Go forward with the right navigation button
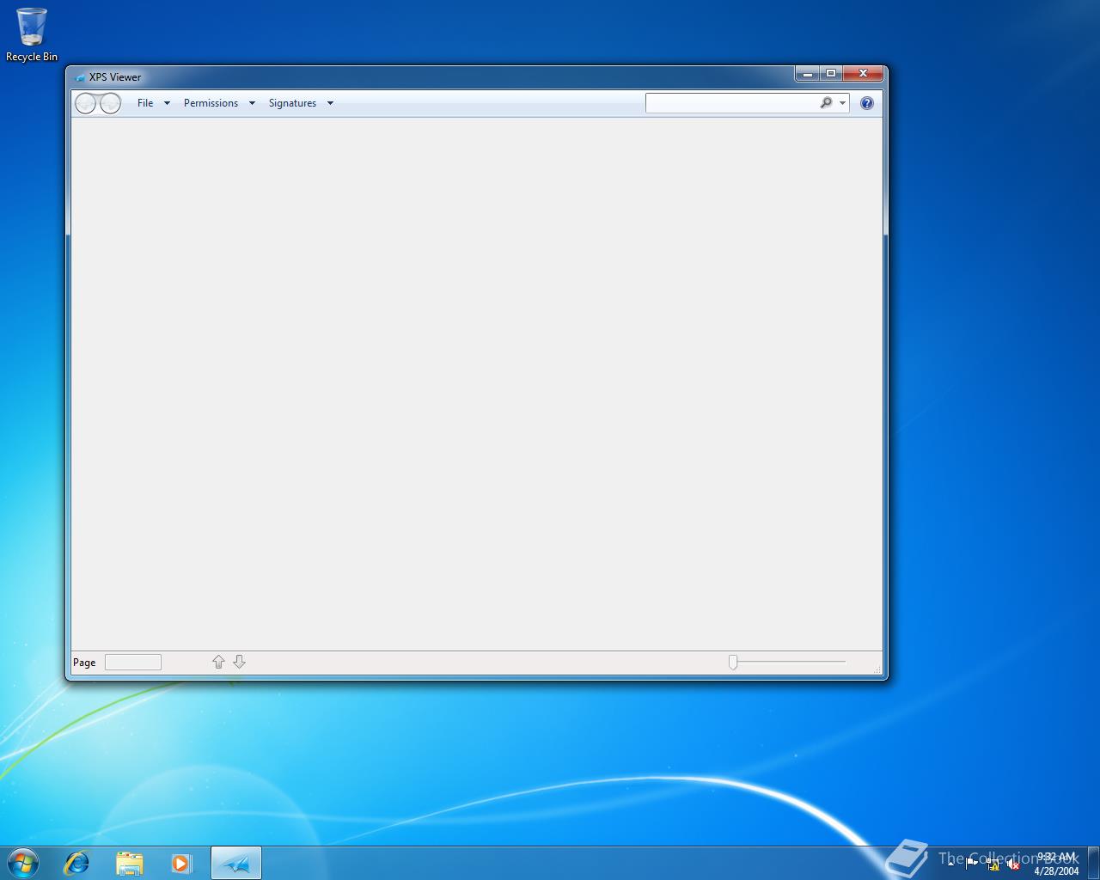The image size is (1100, 880). [x=110, y=103]
